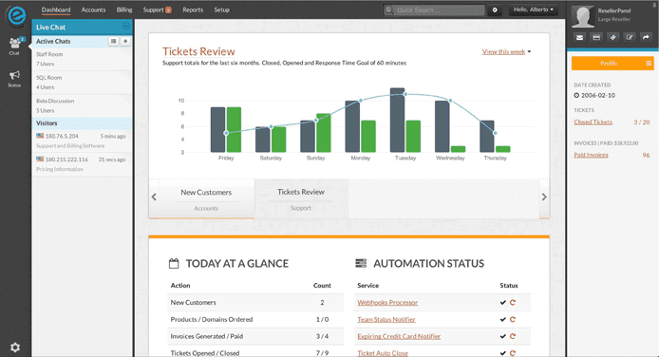Click Active Chats list view button
The width and height of the screenshot is (659, 357).
click(114, 41)
